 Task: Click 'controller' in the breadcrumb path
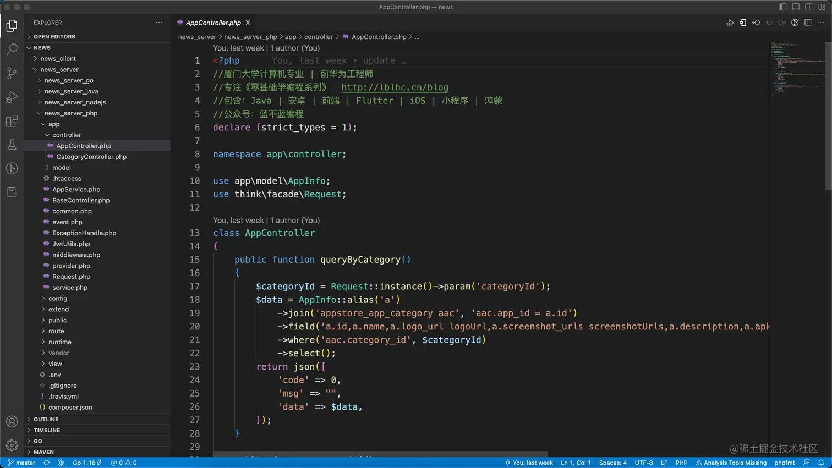319,37
